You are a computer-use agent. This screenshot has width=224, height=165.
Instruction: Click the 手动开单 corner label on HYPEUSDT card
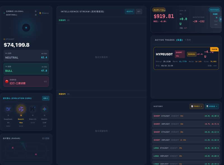[214, 49]
